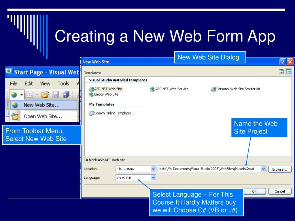Screen dimensions: 295x221
Task: Click the Open File folder toolbar icon
Action: coord(45,94)
